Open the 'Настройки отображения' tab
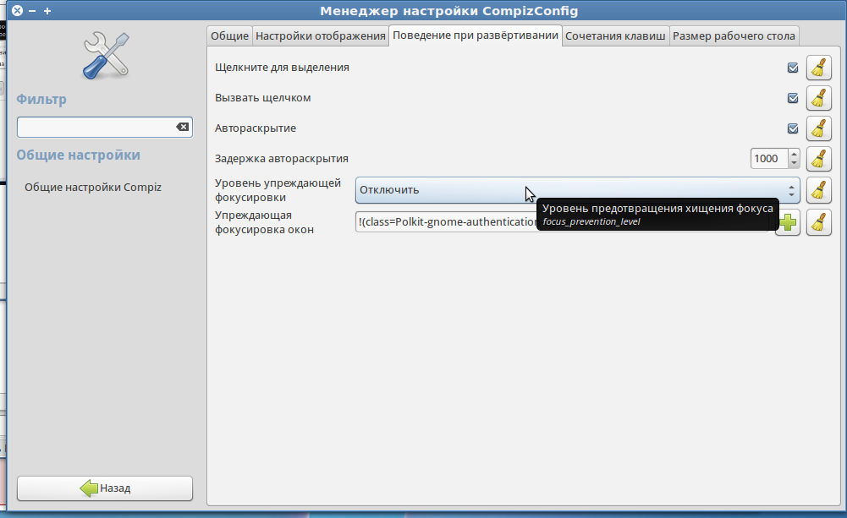This screenshot has width=847, height=518. coord(321,36)
